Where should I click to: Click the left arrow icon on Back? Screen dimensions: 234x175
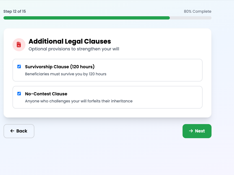(x=12, y=131)
